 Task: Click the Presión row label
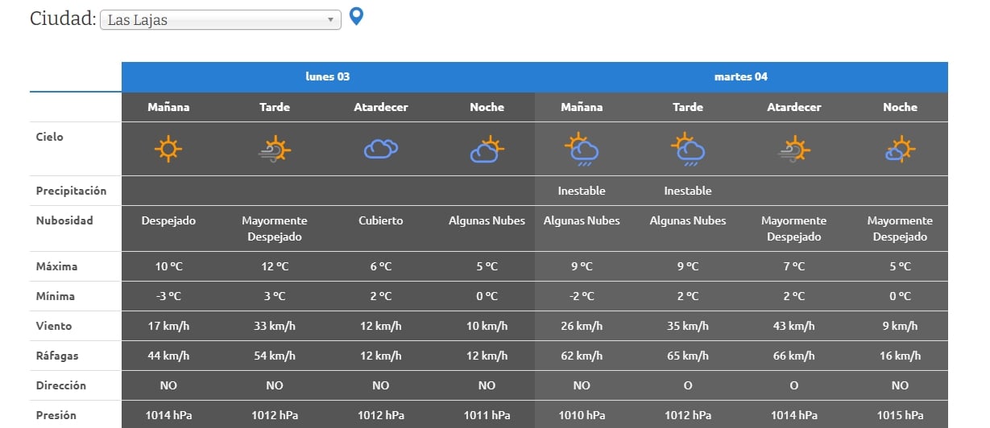[x=56, y=415]
